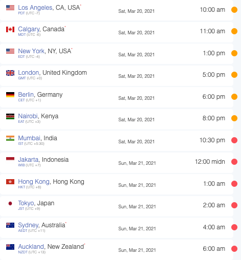Click the orange dot beside 10:00 am
Viewport: 241px width, 260px height.
pos(234,10)
